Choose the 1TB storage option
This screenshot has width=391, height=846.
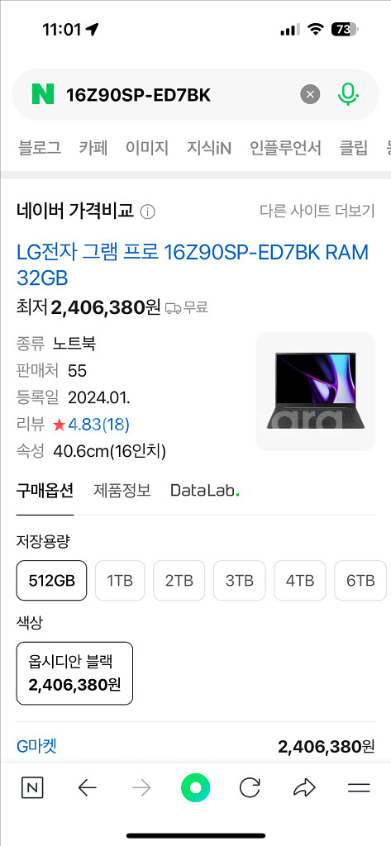[x=120, y=581]
